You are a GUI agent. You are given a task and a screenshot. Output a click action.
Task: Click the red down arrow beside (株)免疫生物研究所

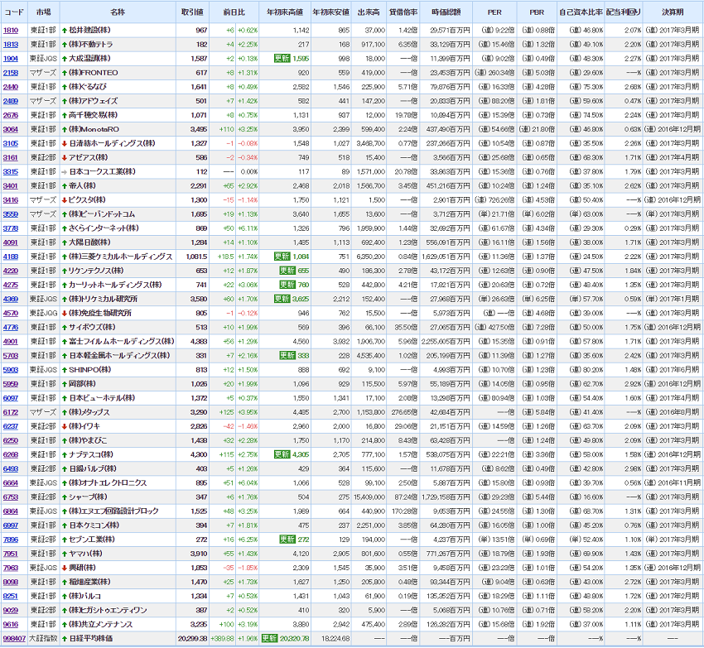[x=65, y=313]
